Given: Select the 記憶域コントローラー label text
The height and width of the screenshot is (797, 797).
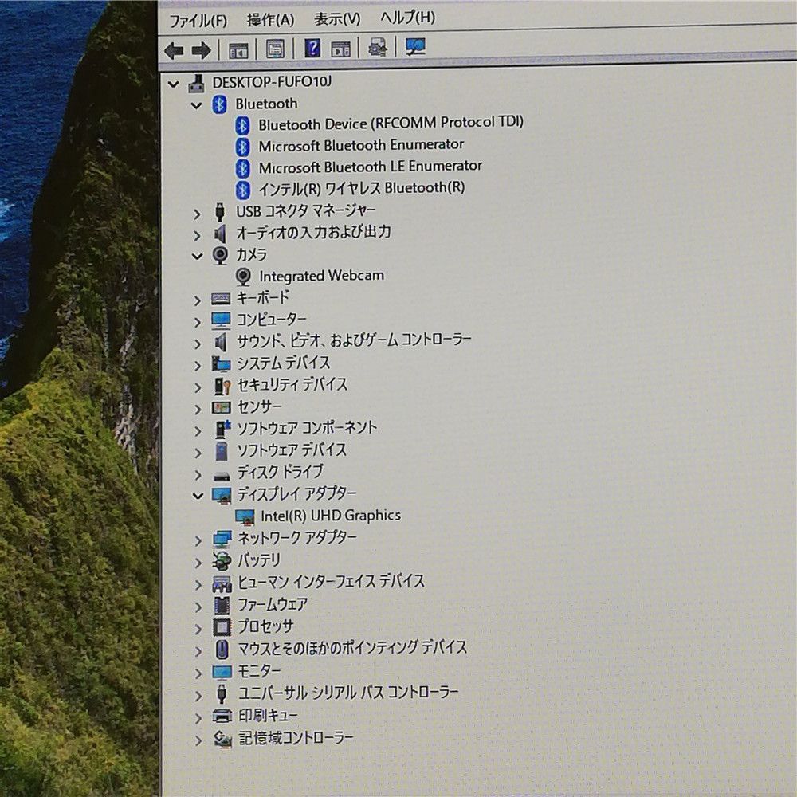Looking at the screenshot, I should coord(296,737).
